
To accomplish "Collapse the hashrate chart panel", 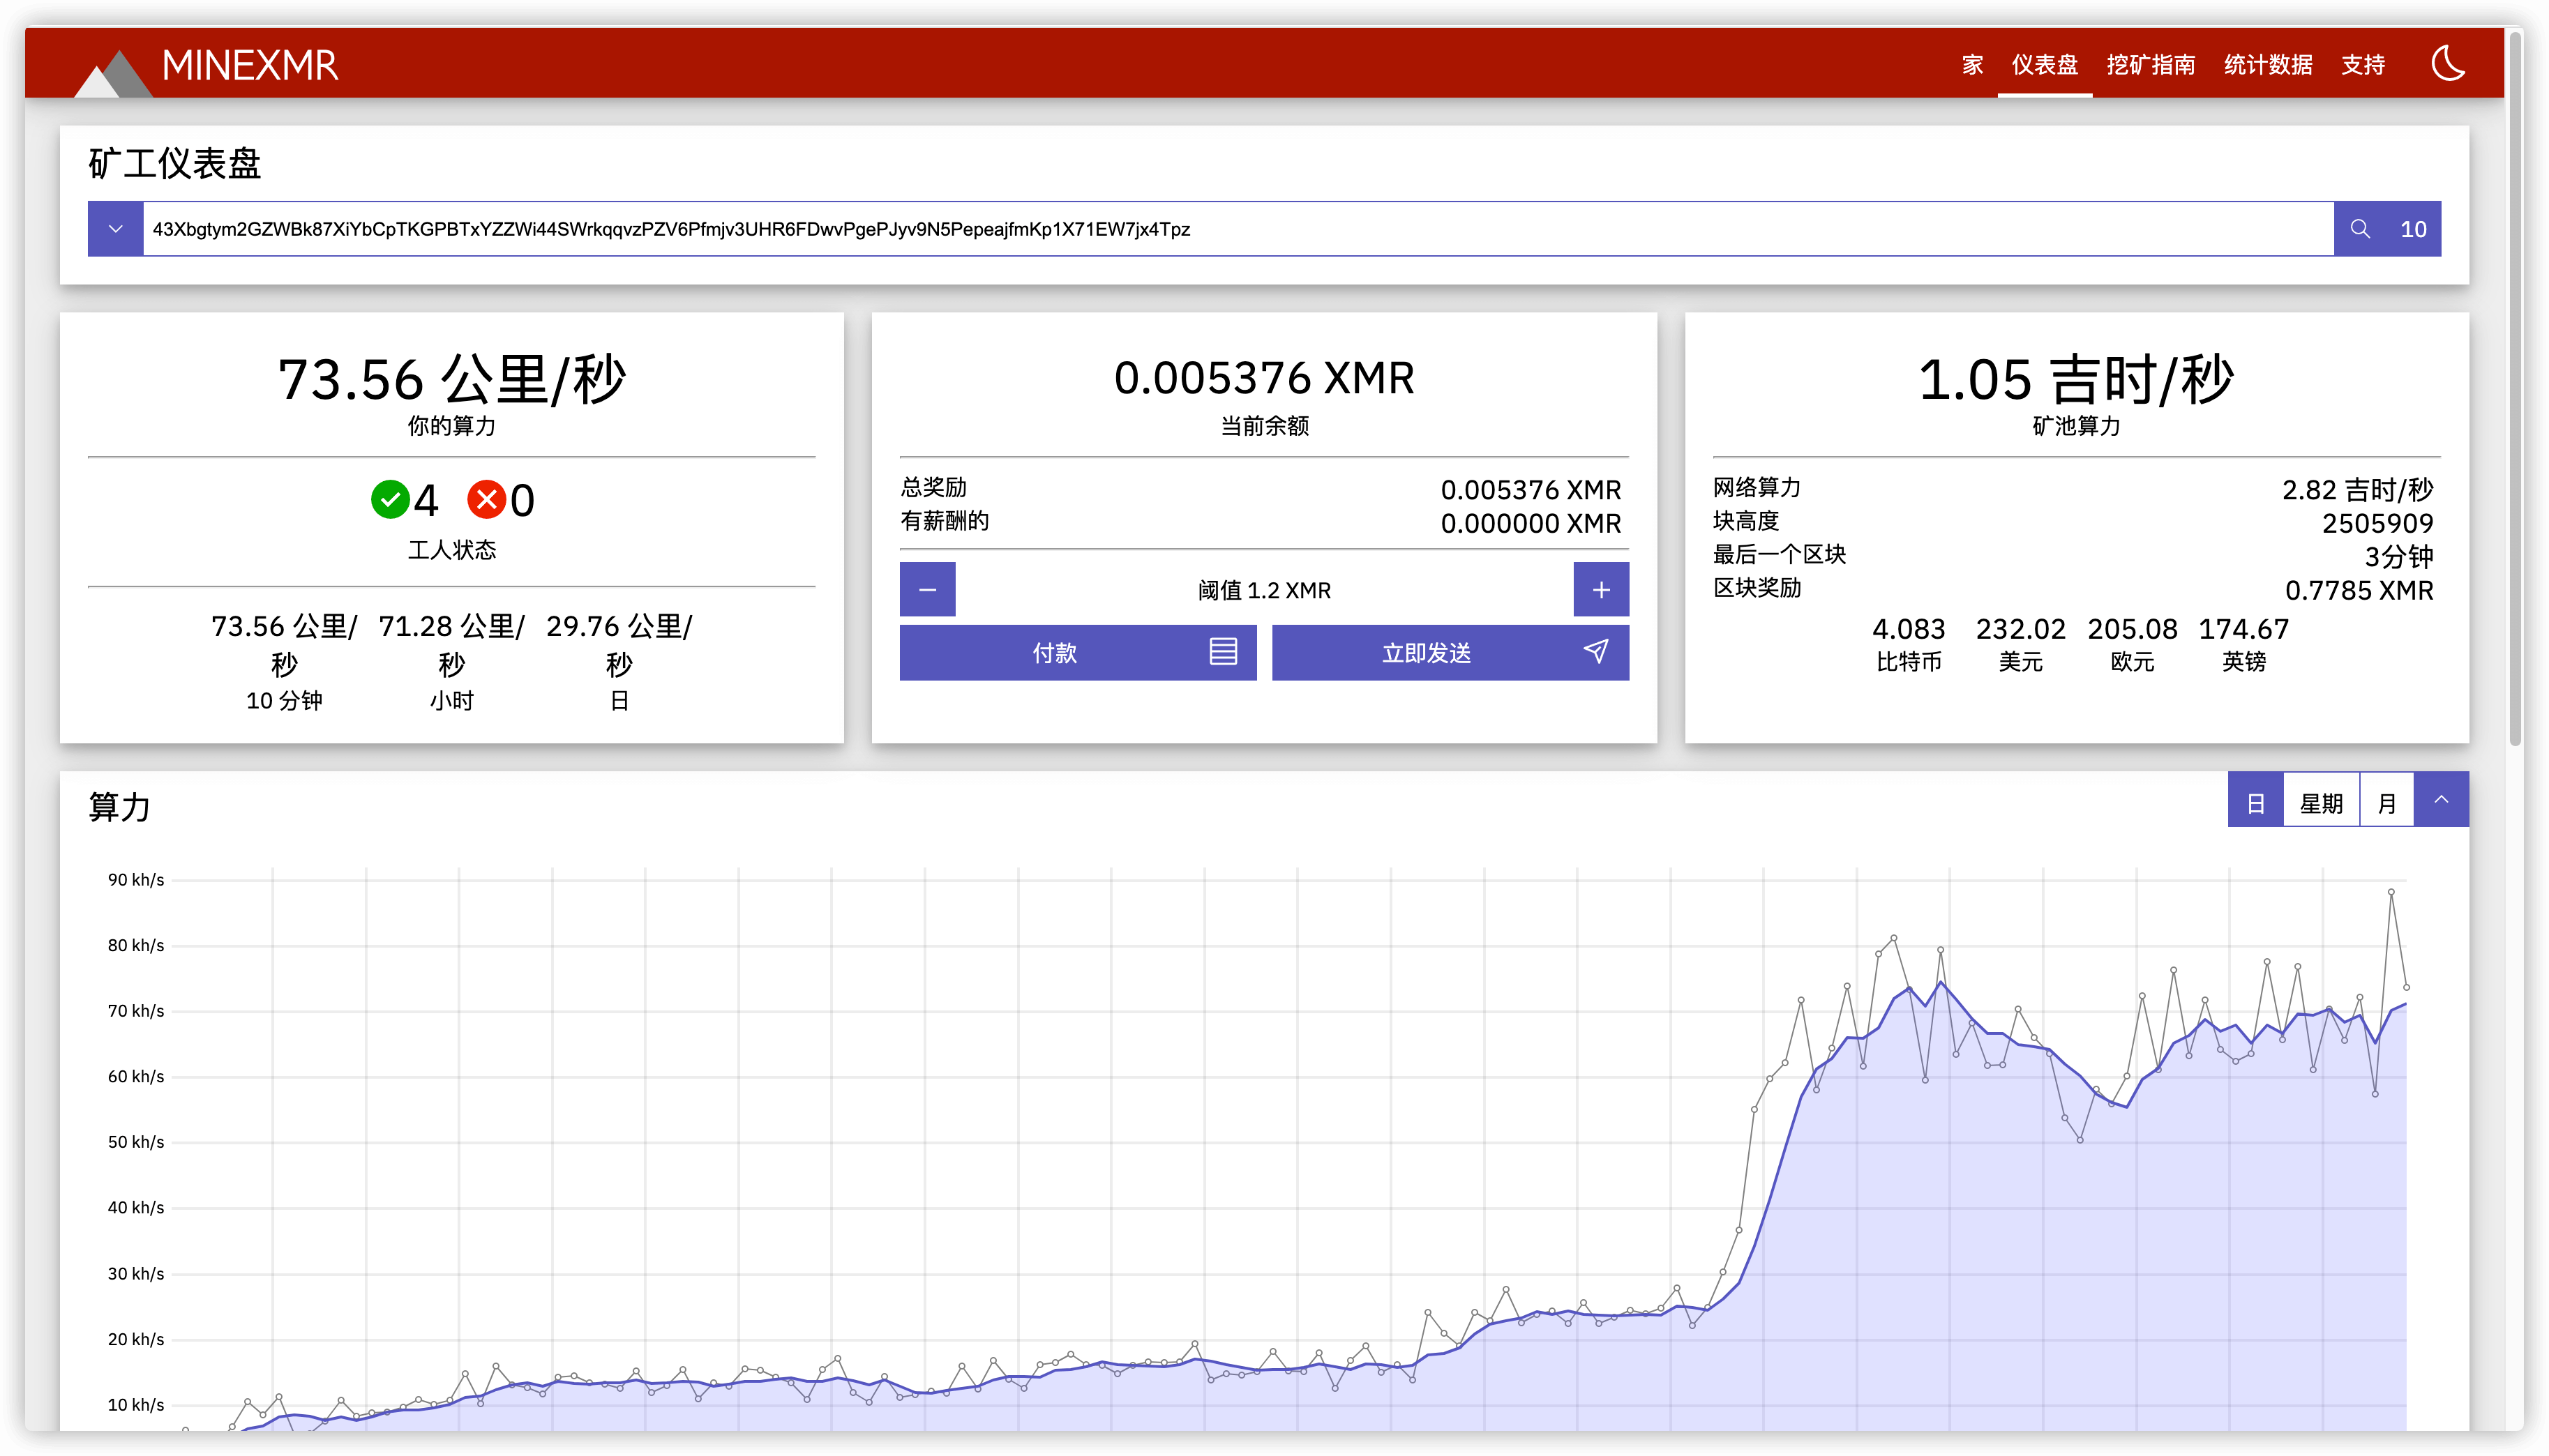I will pyautogui.click(x=2441, y=800).
